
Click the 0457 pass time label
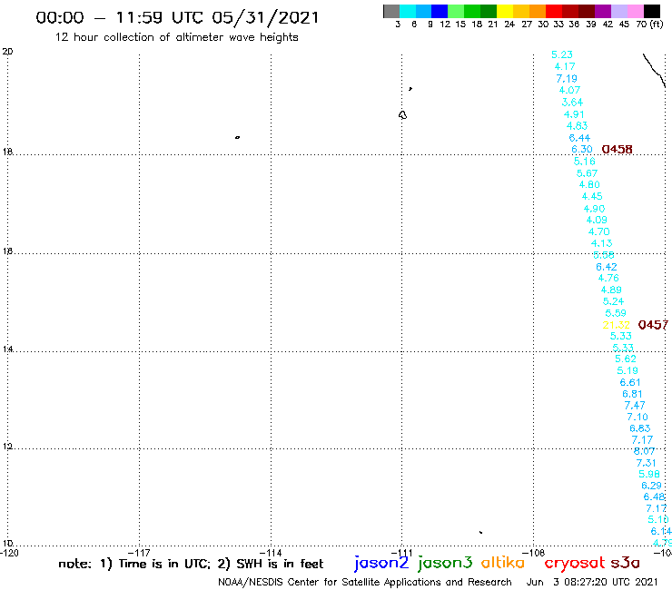(653, 325)
